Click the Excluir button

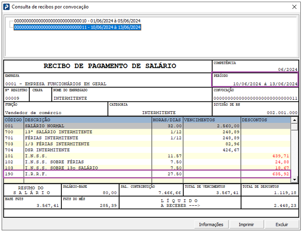pos(282,225)
